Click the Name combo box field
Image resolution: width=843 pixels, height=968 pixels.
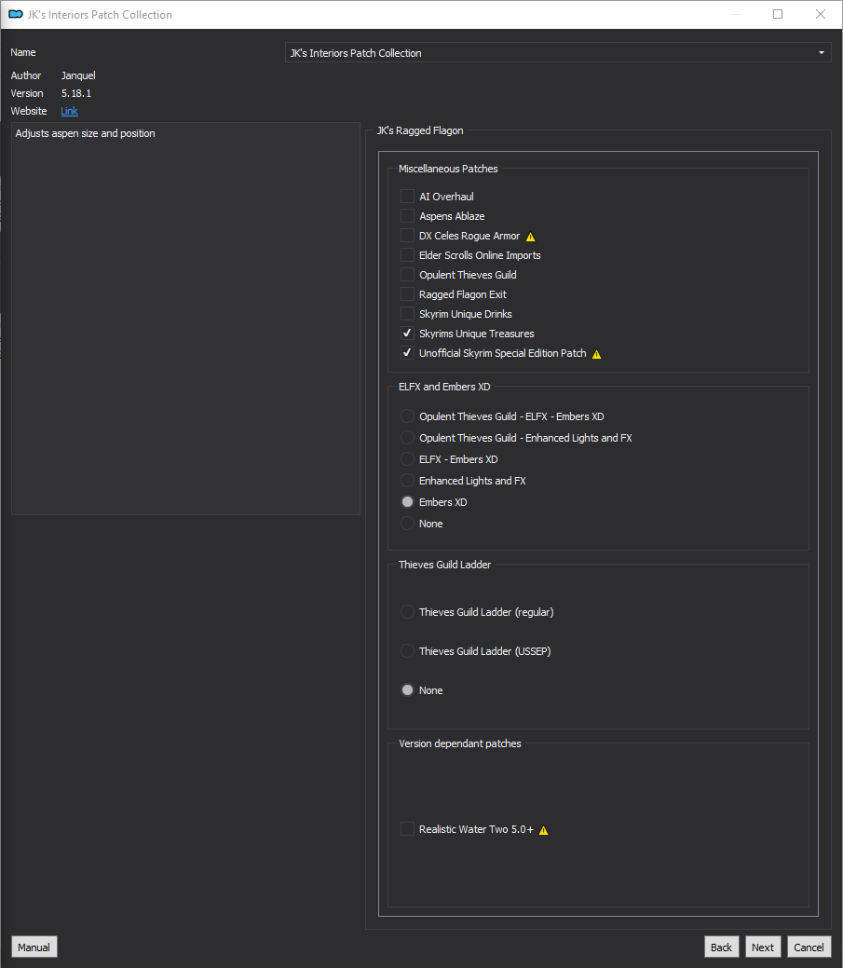coord(558,53)
